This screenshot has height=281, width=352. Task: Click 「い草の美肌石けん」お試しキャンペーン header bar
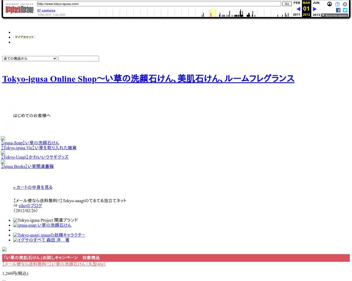176,258
